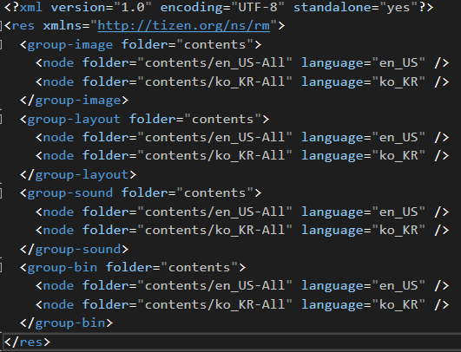Click en_US-All folder path under group-image
Screen dimensions: 461x352
[x=215, y=63]
